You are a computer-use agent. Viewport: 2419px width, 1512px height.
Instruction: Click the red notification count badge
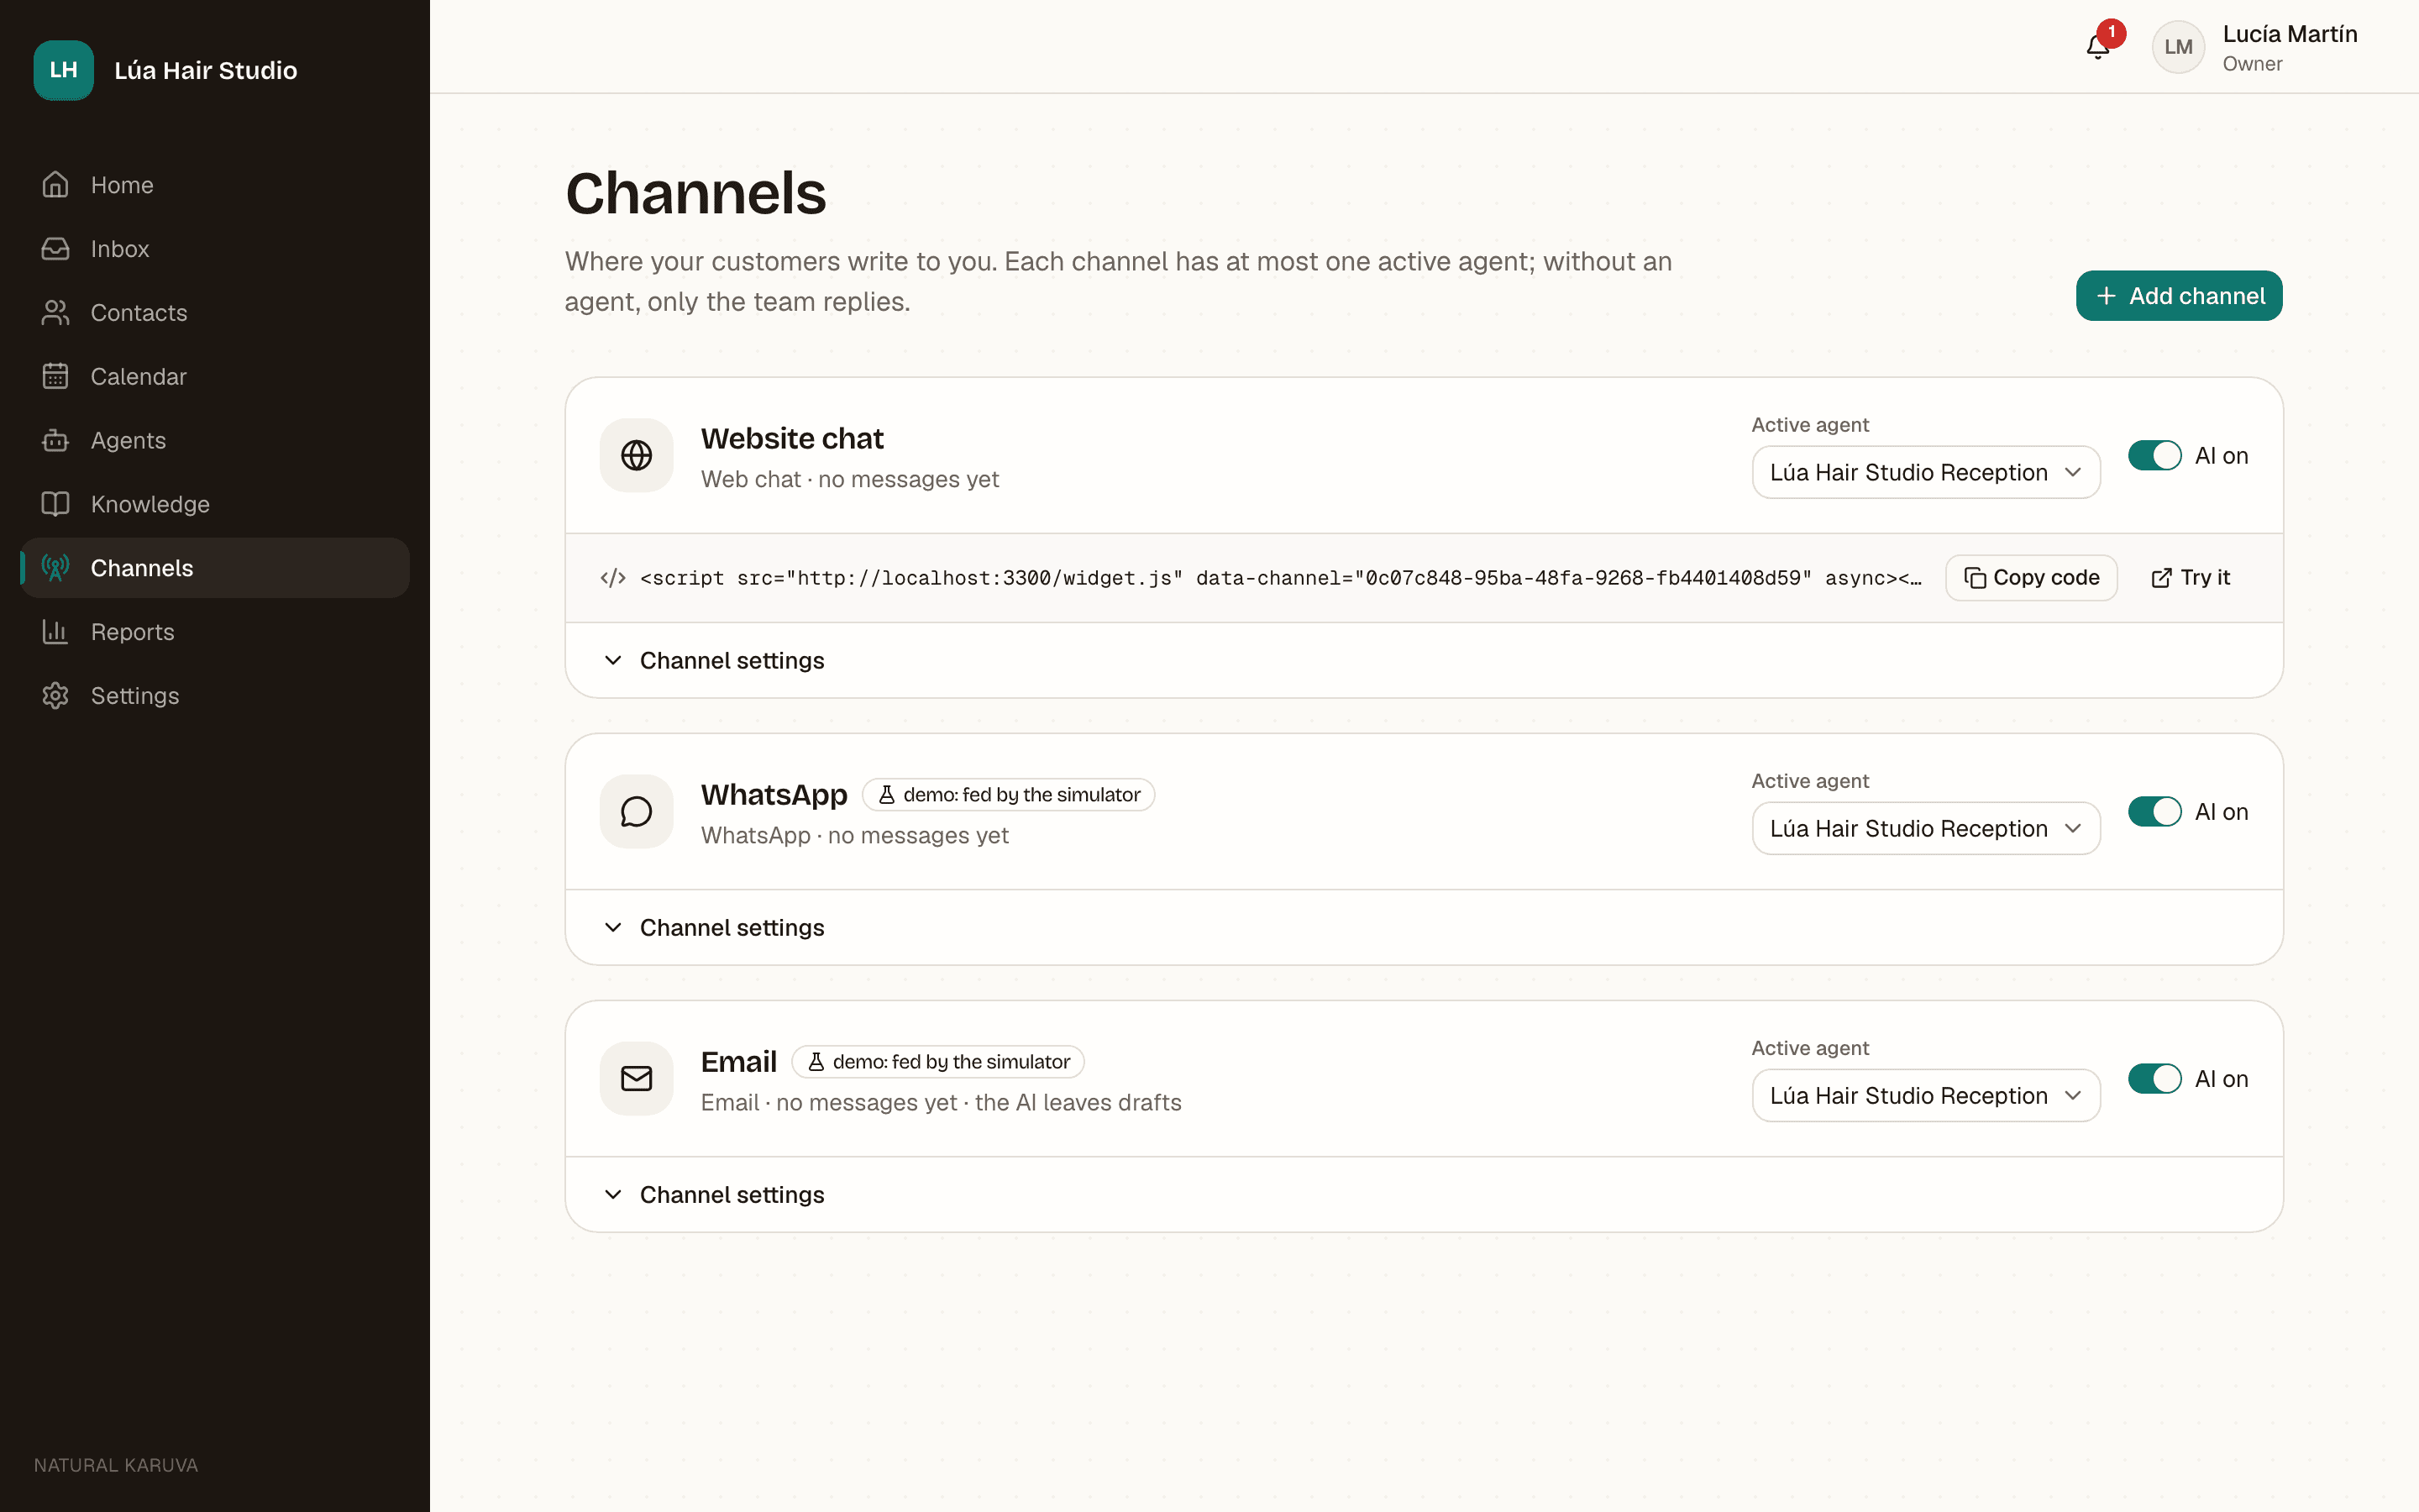click(2111, 33)
